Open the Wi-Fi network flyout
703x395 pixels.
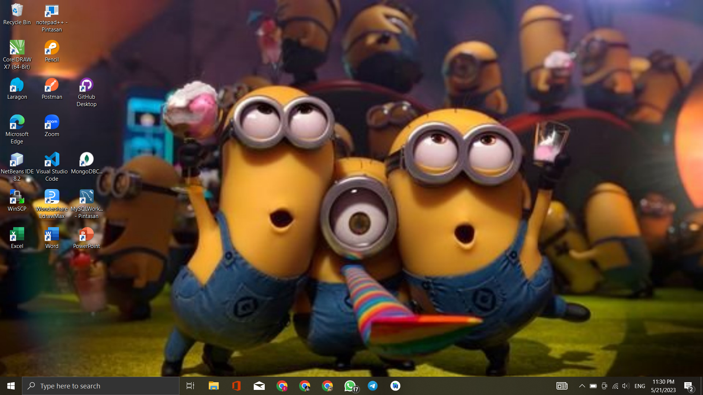click(615, 386)
